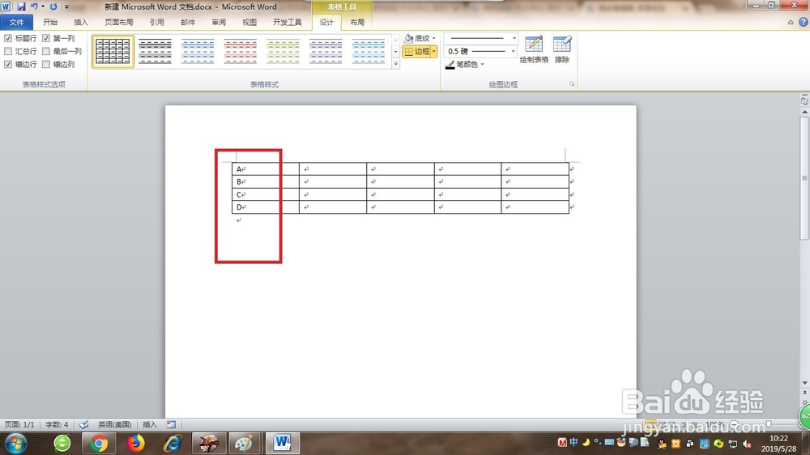Viewport: 810px width, 455px height.
Task: Click the 字数: 4 word count indicator
Action: pos(57,424)
